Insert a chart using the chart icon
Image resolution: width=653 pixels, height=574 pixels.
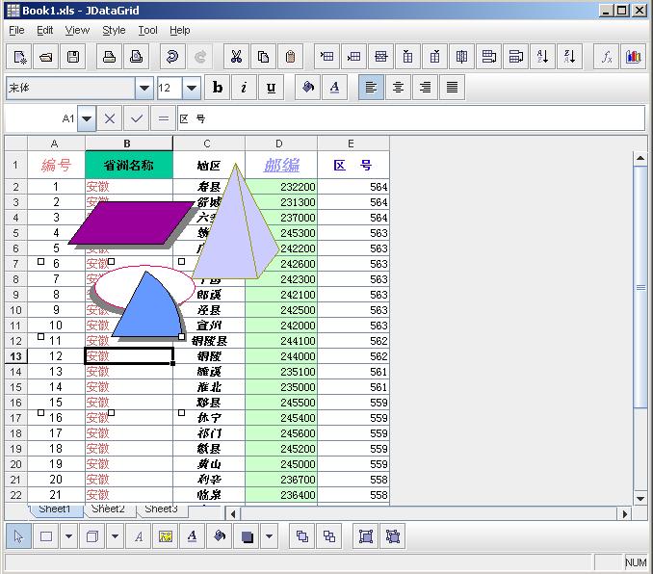(x=633, y=57)
